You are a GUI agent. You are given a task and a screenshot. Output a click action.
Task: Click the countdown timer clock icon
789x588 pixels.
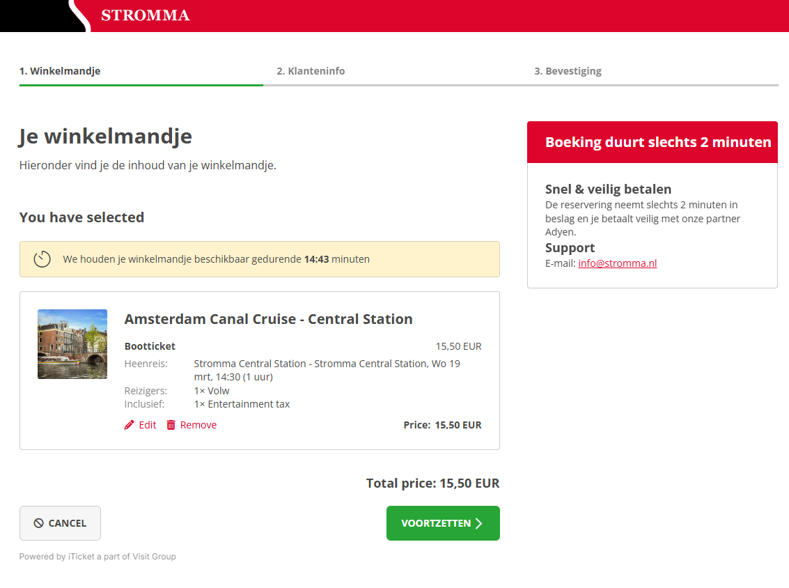42,259
